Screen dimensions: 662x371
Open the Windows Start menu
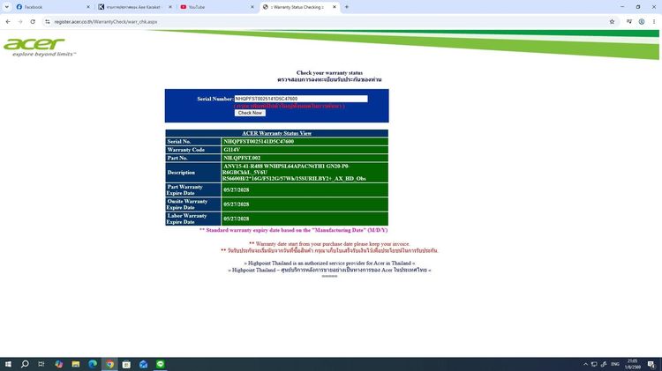[x=8, y=364]
